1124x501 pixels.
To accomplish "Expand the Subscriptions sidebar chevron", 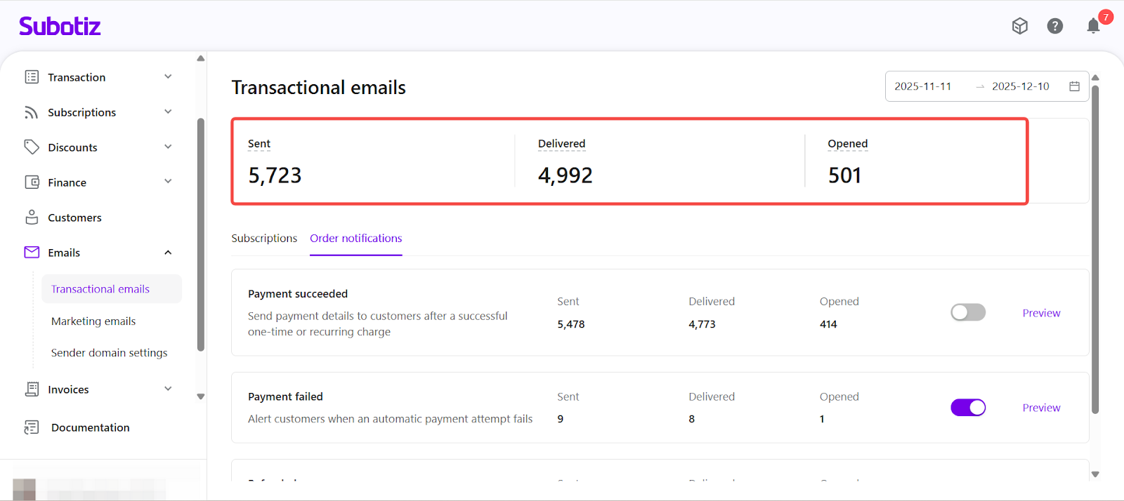I will pos(168,112).
